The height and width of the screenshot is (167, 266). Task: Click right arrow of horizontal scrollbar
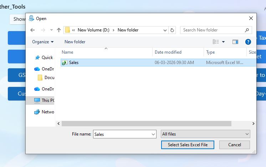tap(253, 124)
